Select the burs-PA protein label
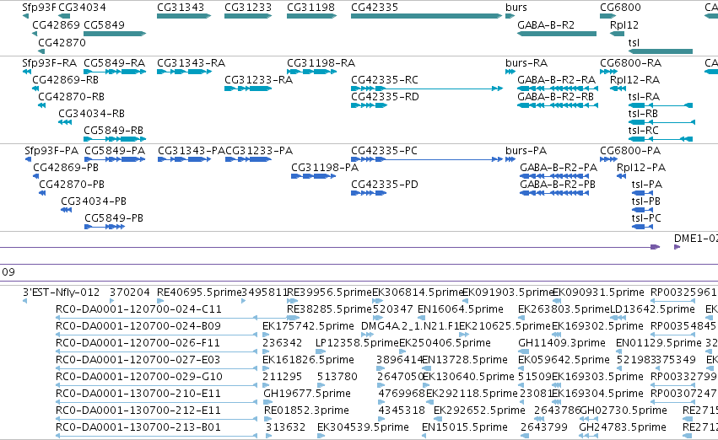This screenshot has width=718, height=440. [x=526, y=151]
